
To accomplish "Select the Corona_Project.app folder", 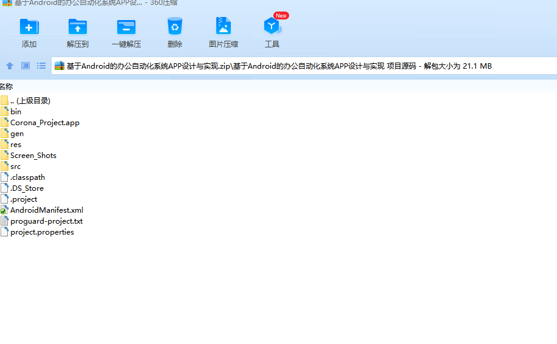I will click(x=45, y=123).
